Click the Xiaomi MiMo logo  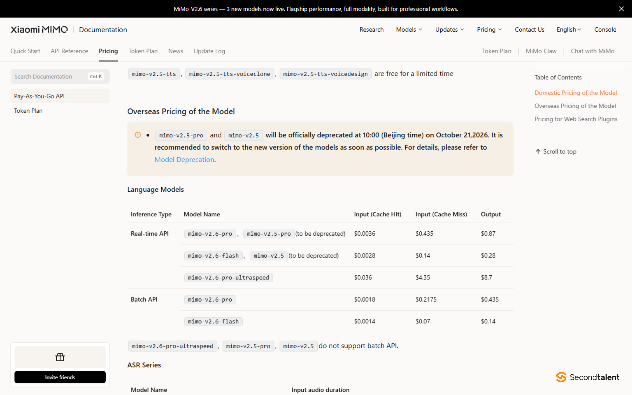pos(39,29)
